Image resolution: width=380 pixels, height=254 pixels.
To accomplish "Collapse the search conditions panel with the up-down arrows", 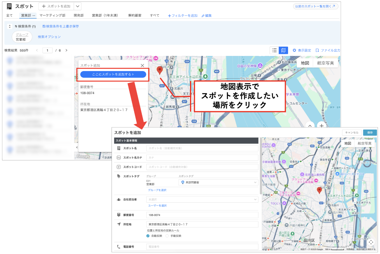I will [x=10, y=26].
